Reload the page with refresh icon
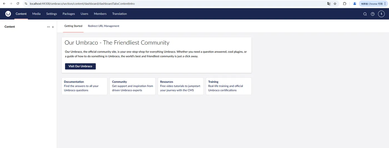Screen dimensions: 389x148 (18, 4)
